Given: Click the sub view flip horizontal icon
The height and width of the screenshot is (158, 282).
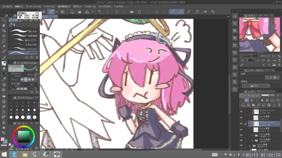Looking at the screenshot, I should tap(274, 60).
